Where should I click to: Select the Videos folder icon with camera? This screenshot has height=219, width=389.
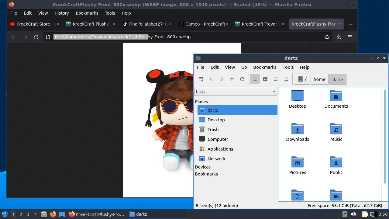tap(336, 195)
